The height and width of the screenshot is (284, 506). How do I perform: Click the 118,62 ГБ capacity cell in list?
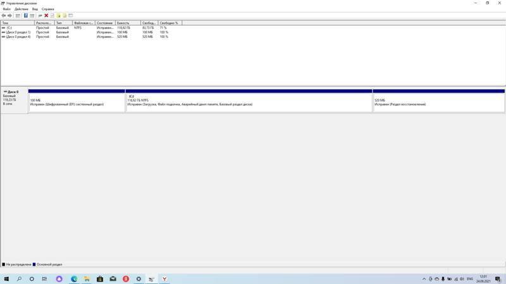(123, 28)
